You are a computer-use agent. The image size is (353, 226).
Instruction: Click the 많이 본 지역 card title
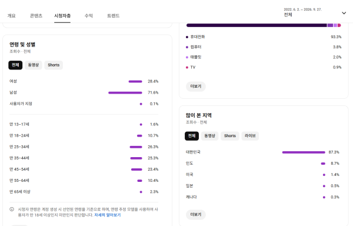pyautogui.click(x=199, y=115)
